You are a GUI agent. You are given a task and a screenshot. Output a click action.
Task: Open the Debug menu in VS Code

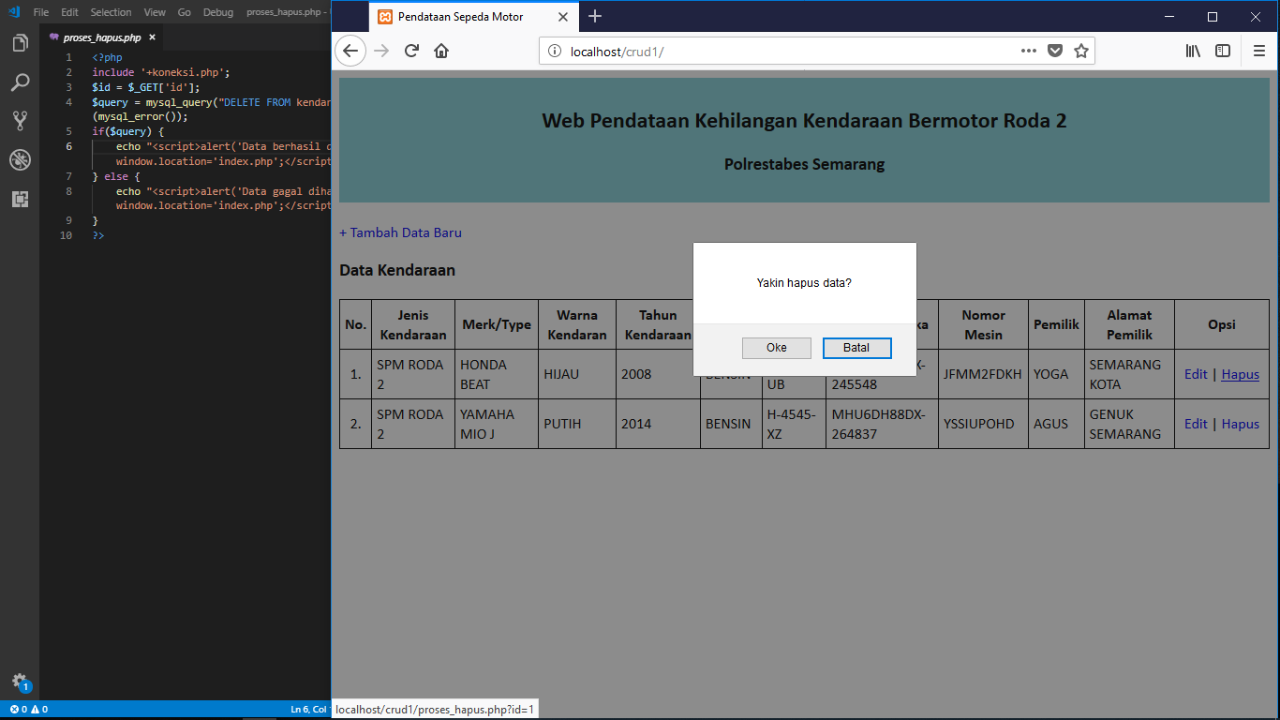click(x=217, y=12)
